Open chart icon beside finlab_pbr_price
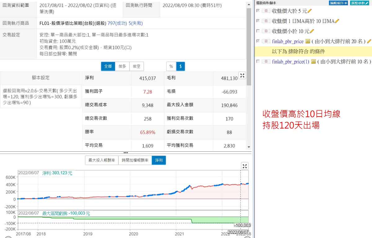This screenshot has width=372, height=238. [308, 41]
